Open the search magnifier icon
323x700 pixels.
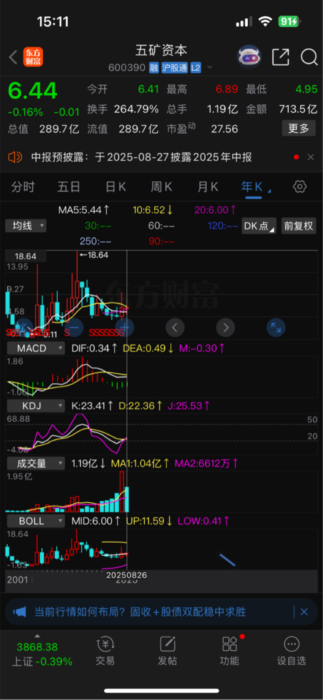pos(309,57)
